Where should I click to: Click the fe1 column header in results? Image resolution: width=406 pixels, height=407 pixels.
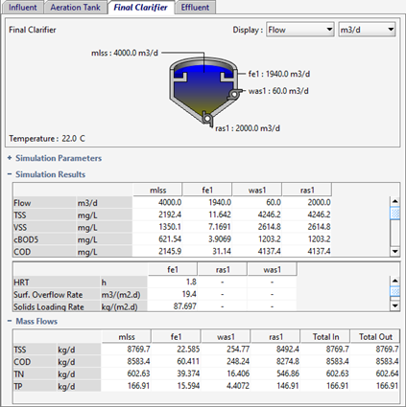click(207, 190)
